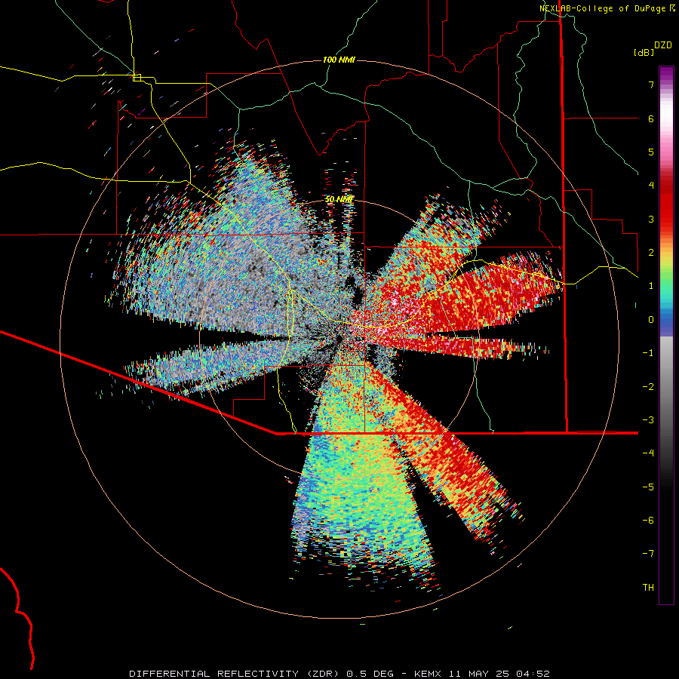Click the 3 value on color scale
The height and width of the screenshot is (679, 679).
pos(651,219)
